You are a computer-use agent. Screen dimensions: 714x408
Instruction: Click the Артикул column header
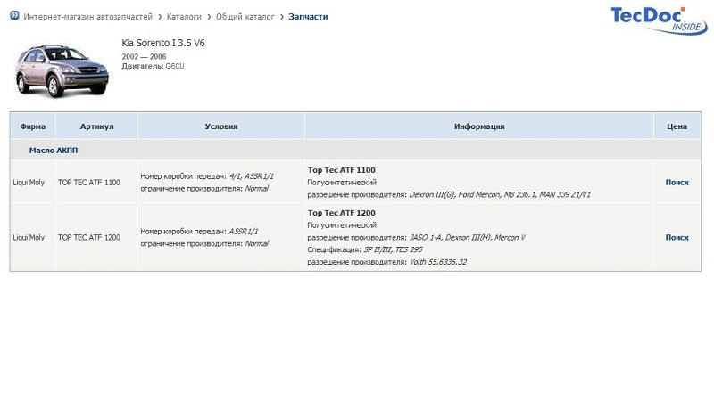click(96, 126)
